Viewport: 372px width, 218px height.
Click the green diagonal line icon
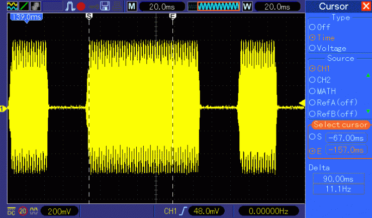(23, 6)
